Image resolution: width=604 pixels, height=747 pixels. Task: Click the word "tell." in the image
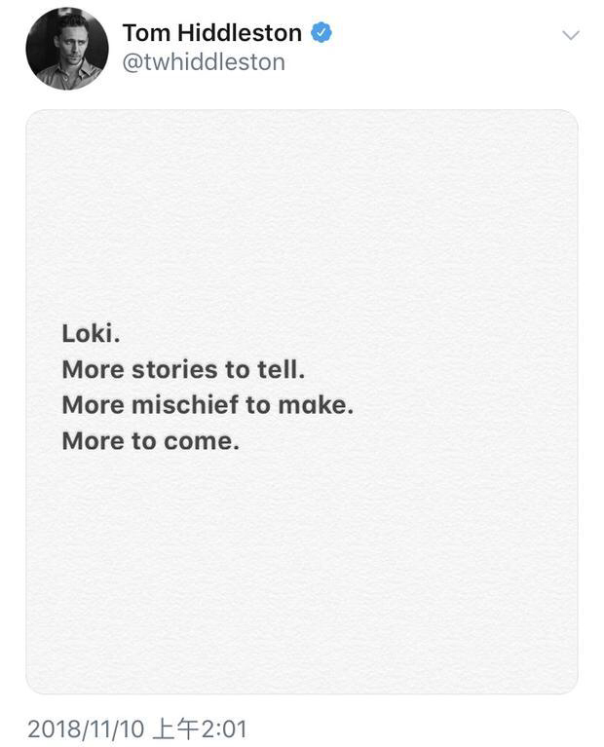click(x=281, y=369)
